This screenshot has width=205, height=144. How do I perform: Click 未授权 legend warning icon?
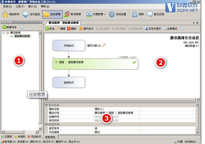pos(16,137)
